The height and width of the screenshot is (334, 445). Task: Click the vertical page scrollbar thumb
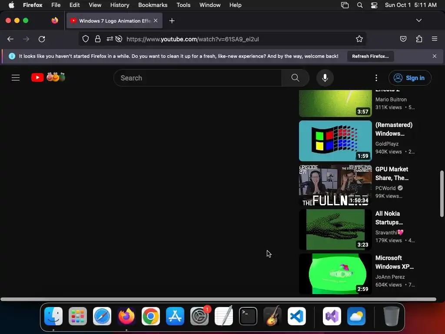click(442, 194)
